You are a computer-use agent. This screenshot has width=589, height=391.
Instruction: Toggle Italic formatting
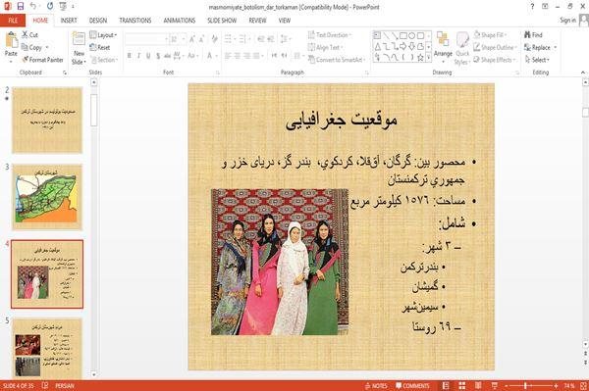coord(138,56)
